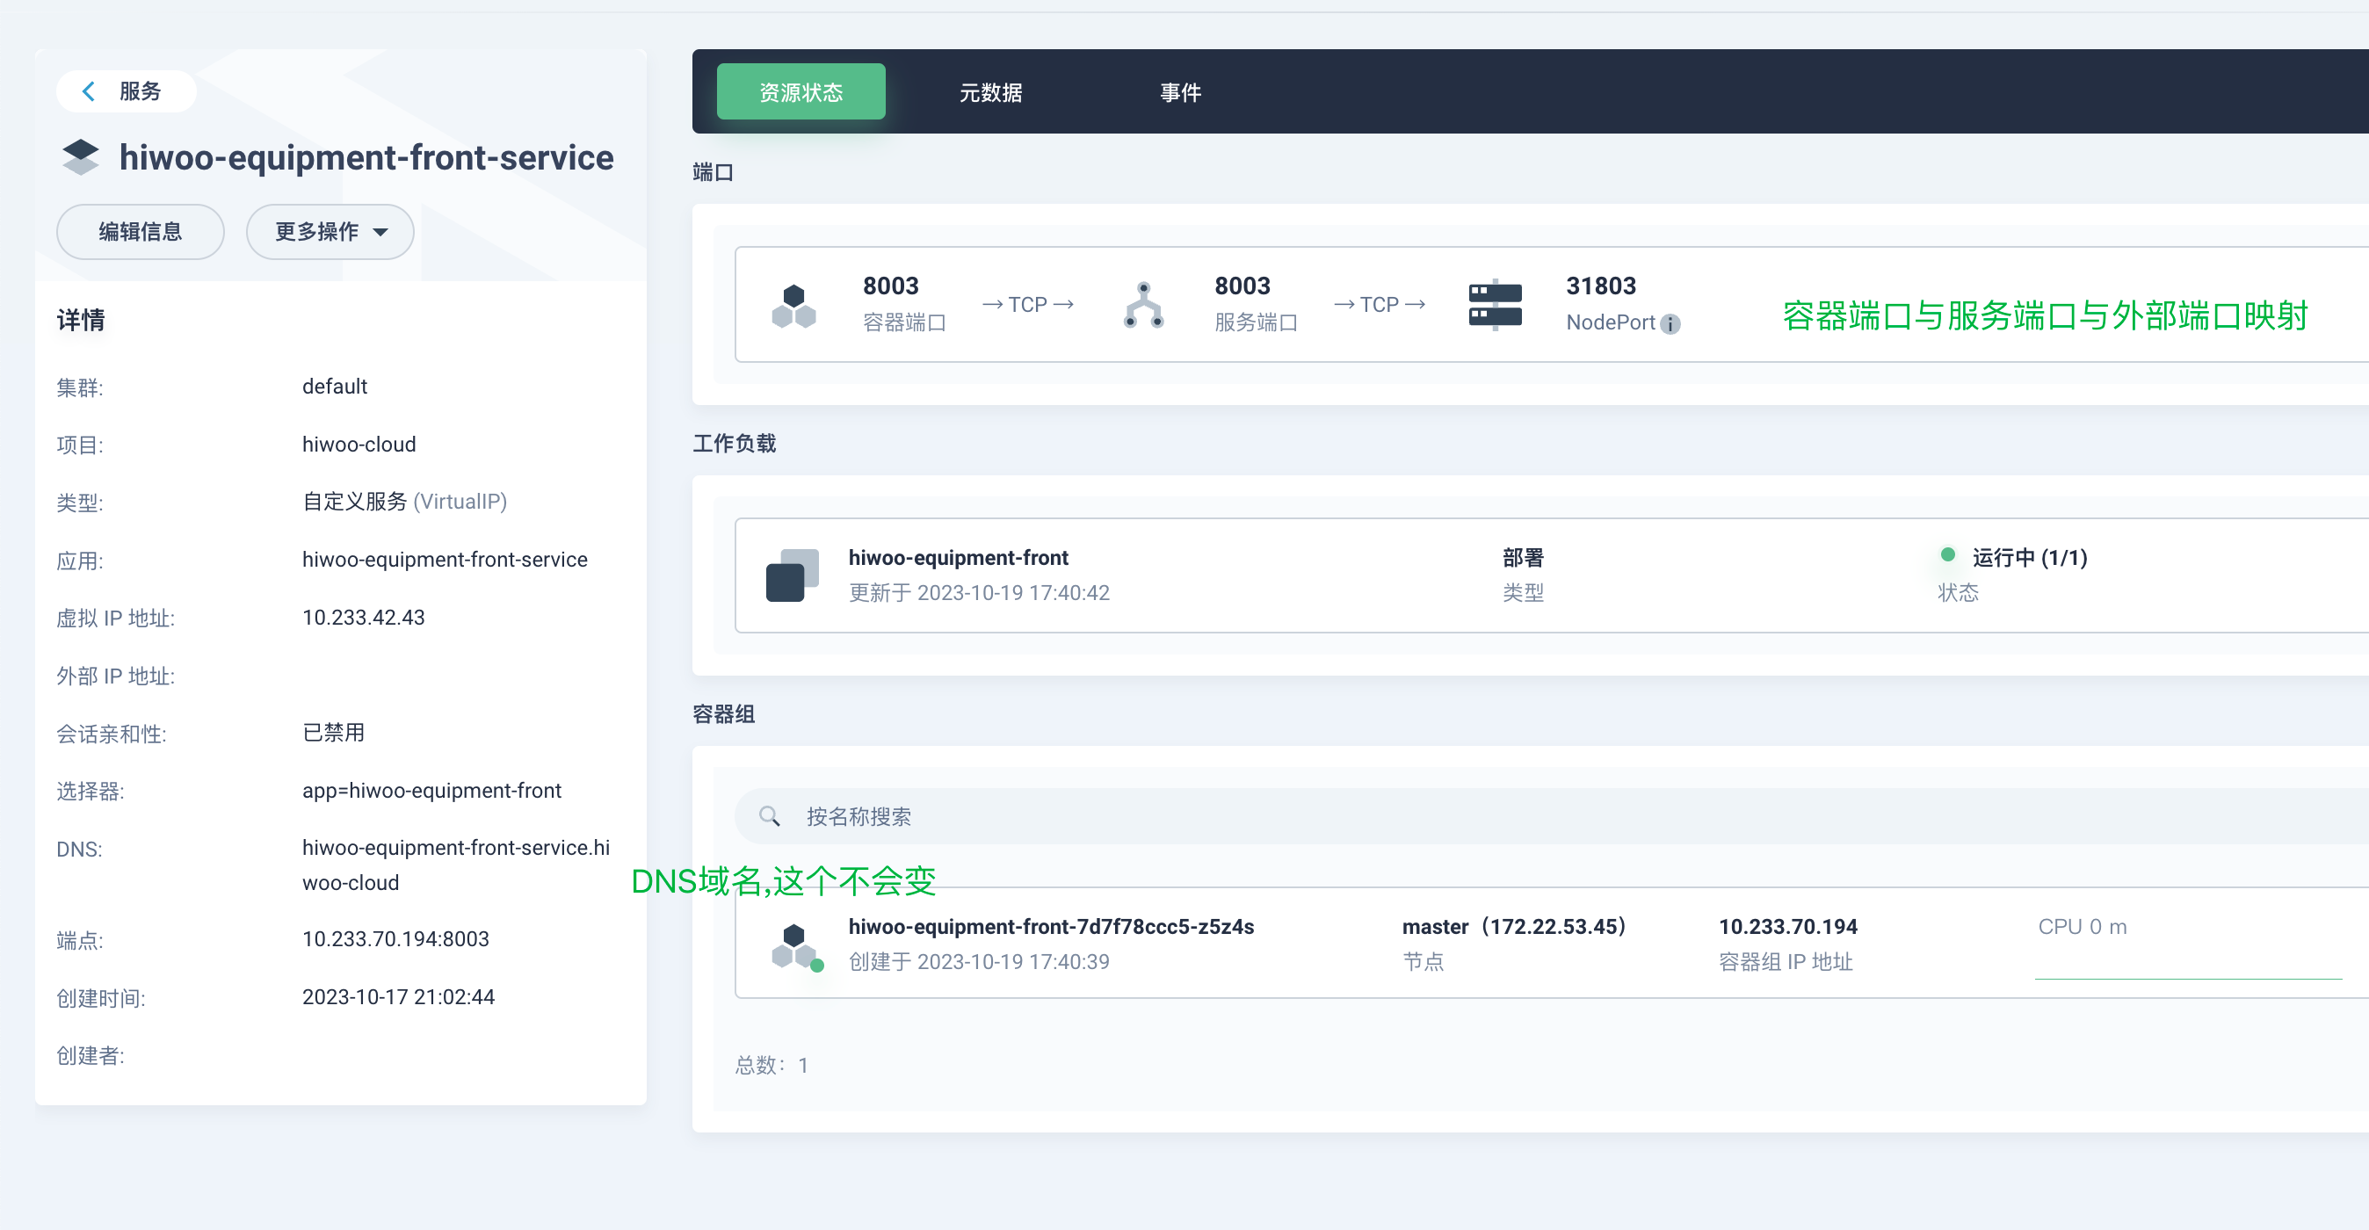Viewport: 2369px width, 1230px height.
Task: Click the search magnifier icon in 容器组
Action: coord(769,816)
